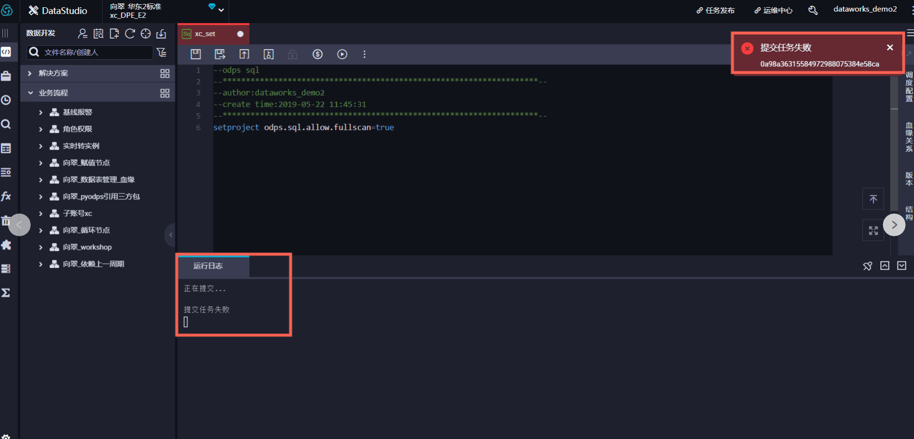Open the 任务发布 link

pyautogui.click(x=716, y=10)
